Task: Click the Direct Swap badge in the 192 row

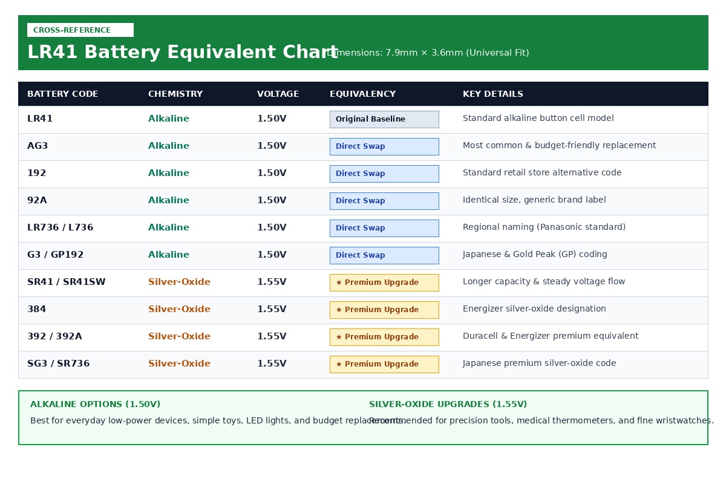Action: (384, 174)
